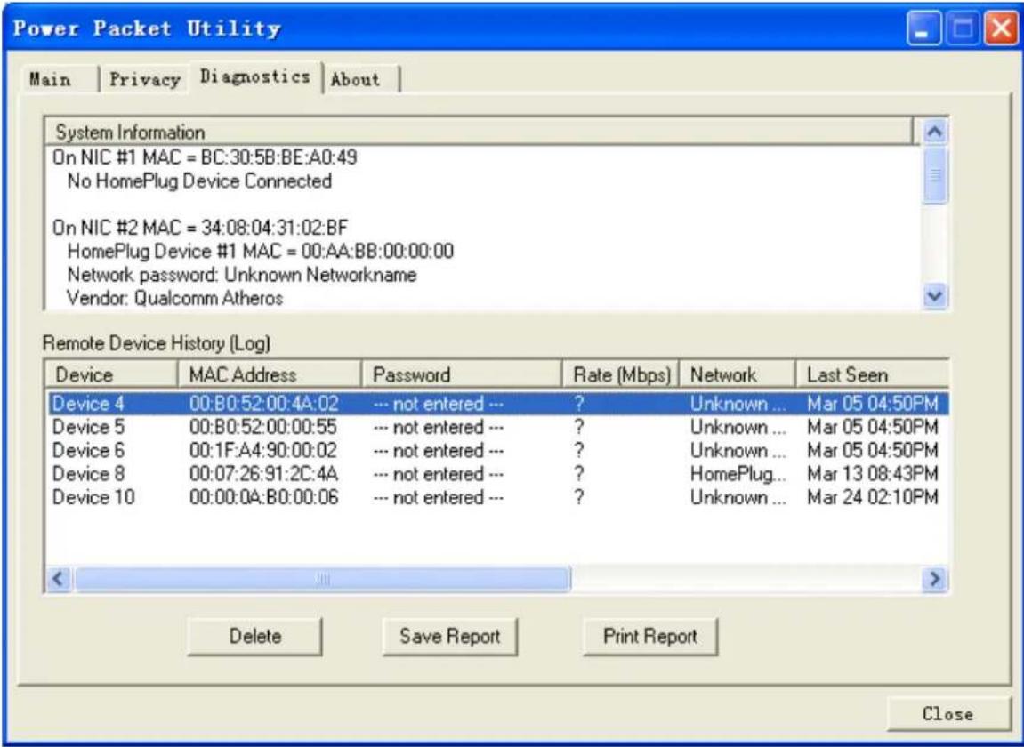Click the System Information vertical scrollbar thumb
The image size is (1024, 747).
[x=934, y=174]
